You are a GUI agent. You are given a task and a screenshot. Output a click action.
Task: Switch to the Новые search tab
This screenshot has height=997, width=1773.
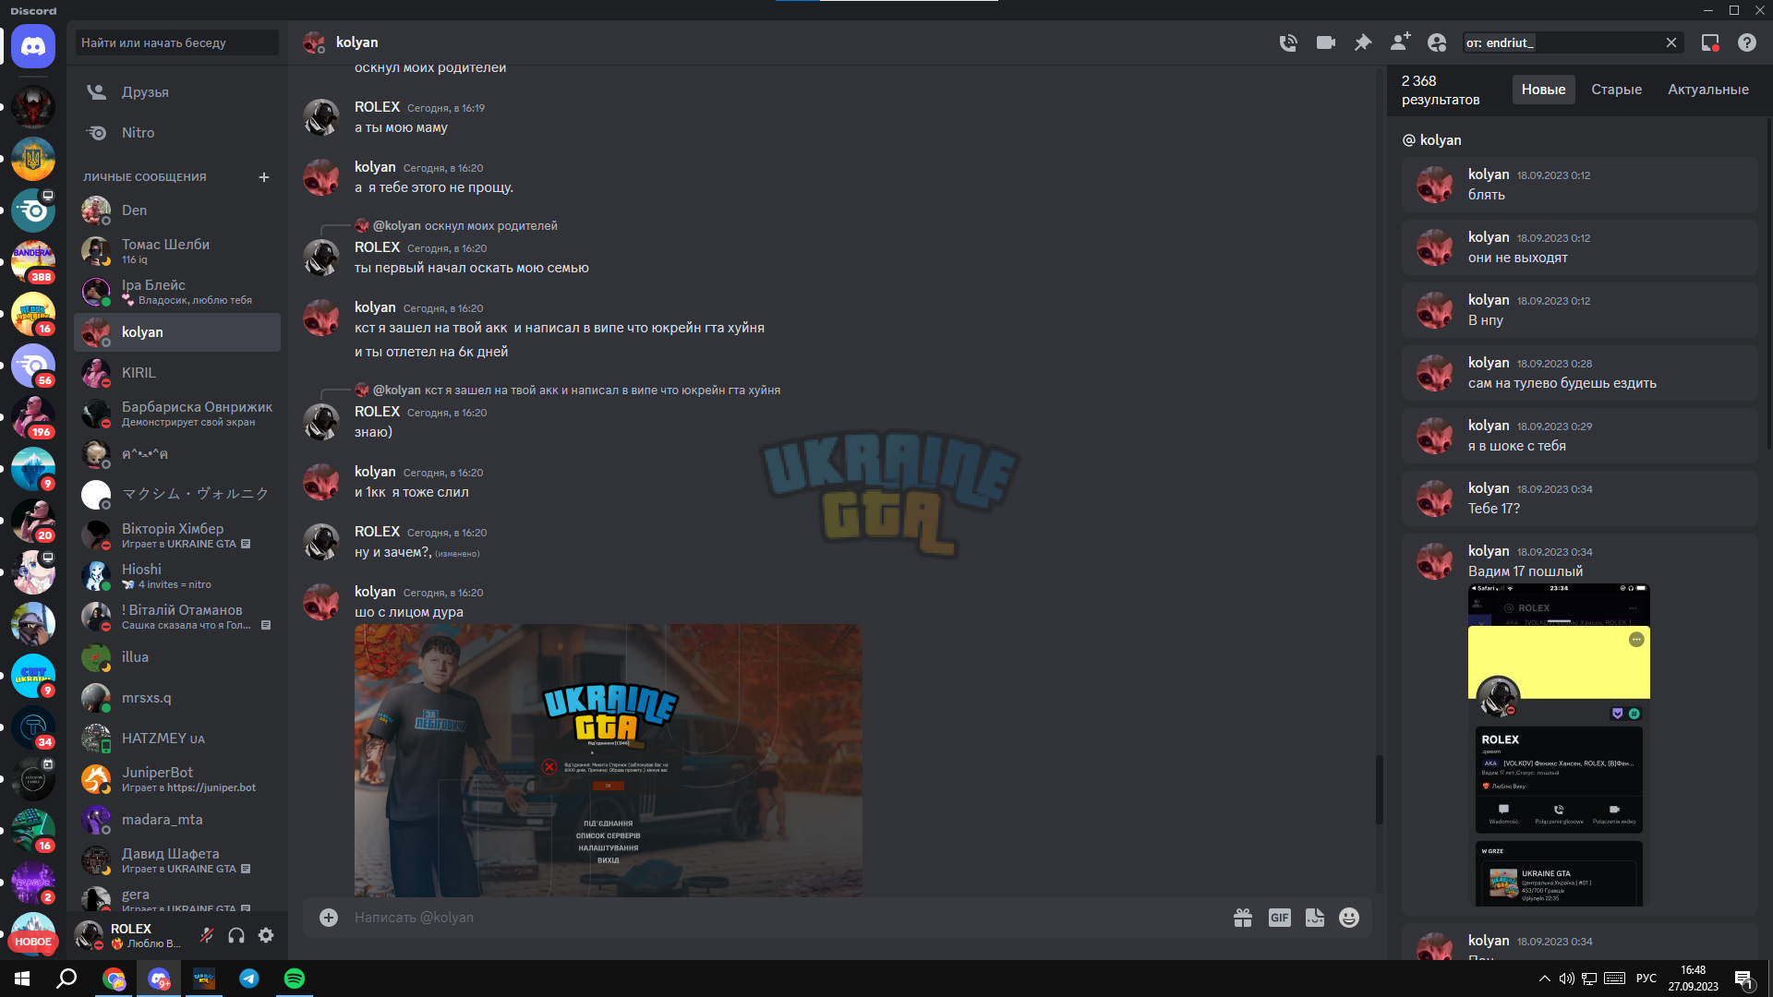1543,90
